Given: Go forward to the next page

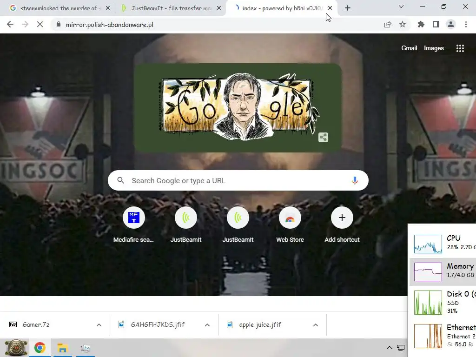Looking at the screenshot, I should (25, 25).
